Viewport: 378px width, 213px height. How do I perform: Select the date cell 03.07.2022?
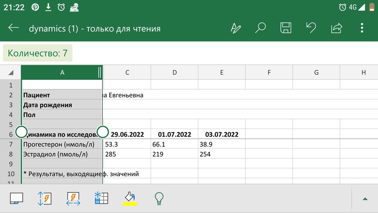click(x=222, y=134)
